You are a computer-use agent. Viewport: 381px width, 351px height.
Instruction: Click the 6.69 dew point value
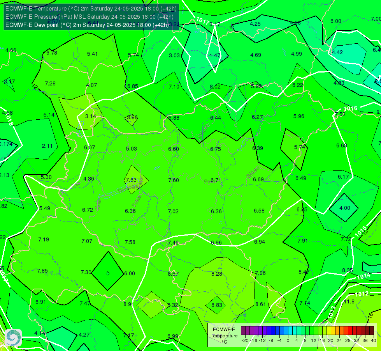258,179
